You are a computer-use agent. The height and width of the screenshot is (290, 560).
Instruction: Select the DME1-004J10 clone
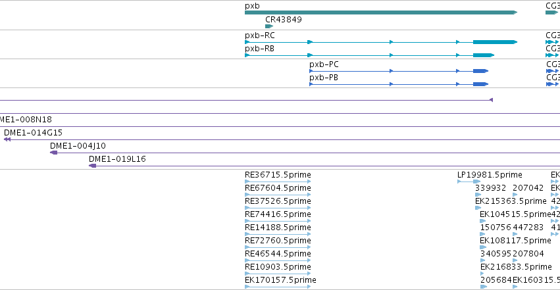305,153
